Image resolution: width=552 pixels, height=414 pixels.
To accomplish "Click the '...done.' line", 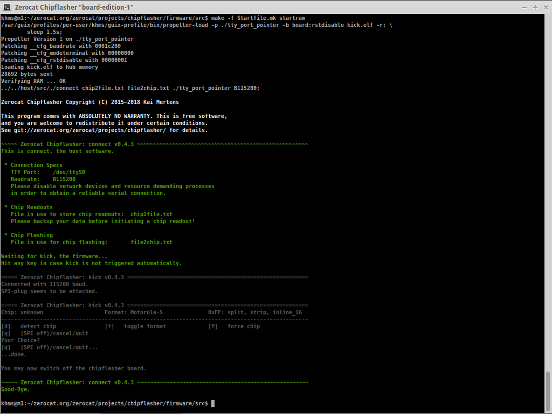I will 14,355.
